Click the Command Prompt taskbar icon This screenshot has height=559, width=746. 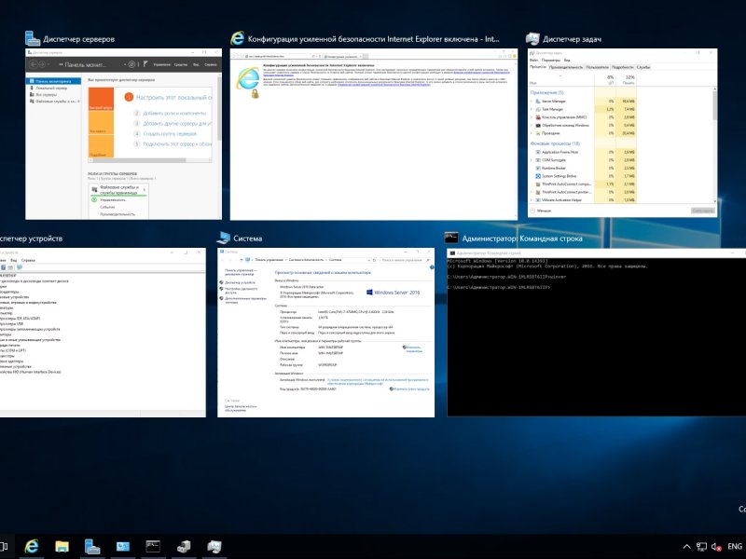(x=153, y=546)
